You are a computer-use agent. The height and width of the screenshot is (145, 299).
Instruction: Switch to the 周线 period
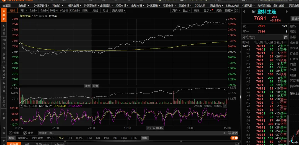(95, 11)
